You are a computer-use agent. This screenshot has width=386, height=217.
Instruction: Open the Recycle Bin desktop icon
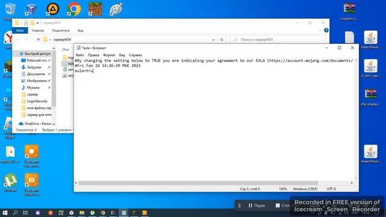(x=10, y=10)
